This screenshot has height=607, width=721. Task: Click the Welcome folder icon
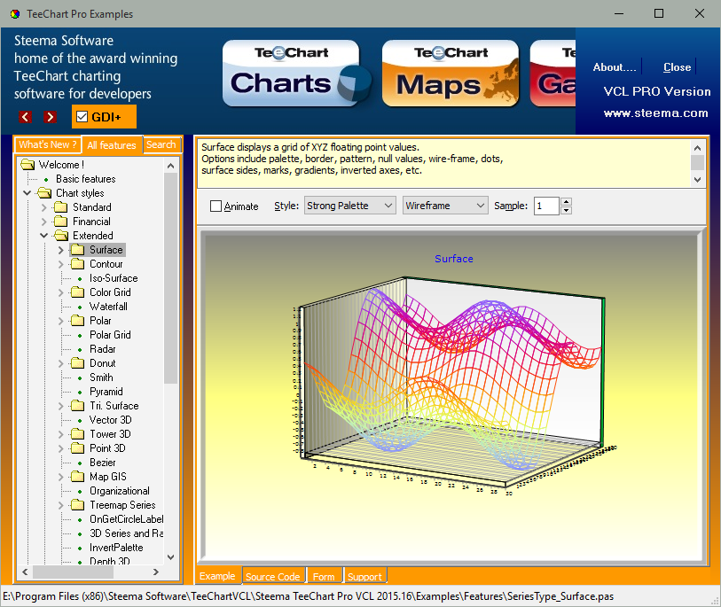28,165
